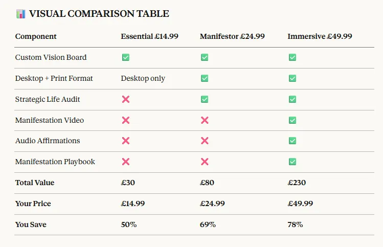The height and width of the screenshot is (247, 383).
Task: Click Essential's red cross for Strategic Life Audit
Action: click(126, 99)
